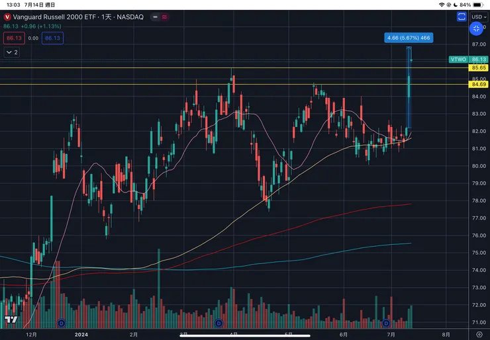Click the December dividend D marker
This screenshot has width=490, height=340.
pyautogui.click(x=61, y=323)
